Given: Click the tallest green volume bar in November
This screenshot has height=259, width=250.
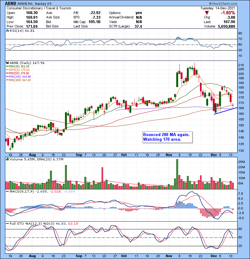Looking at the screenshot, I should click(177, 174).
